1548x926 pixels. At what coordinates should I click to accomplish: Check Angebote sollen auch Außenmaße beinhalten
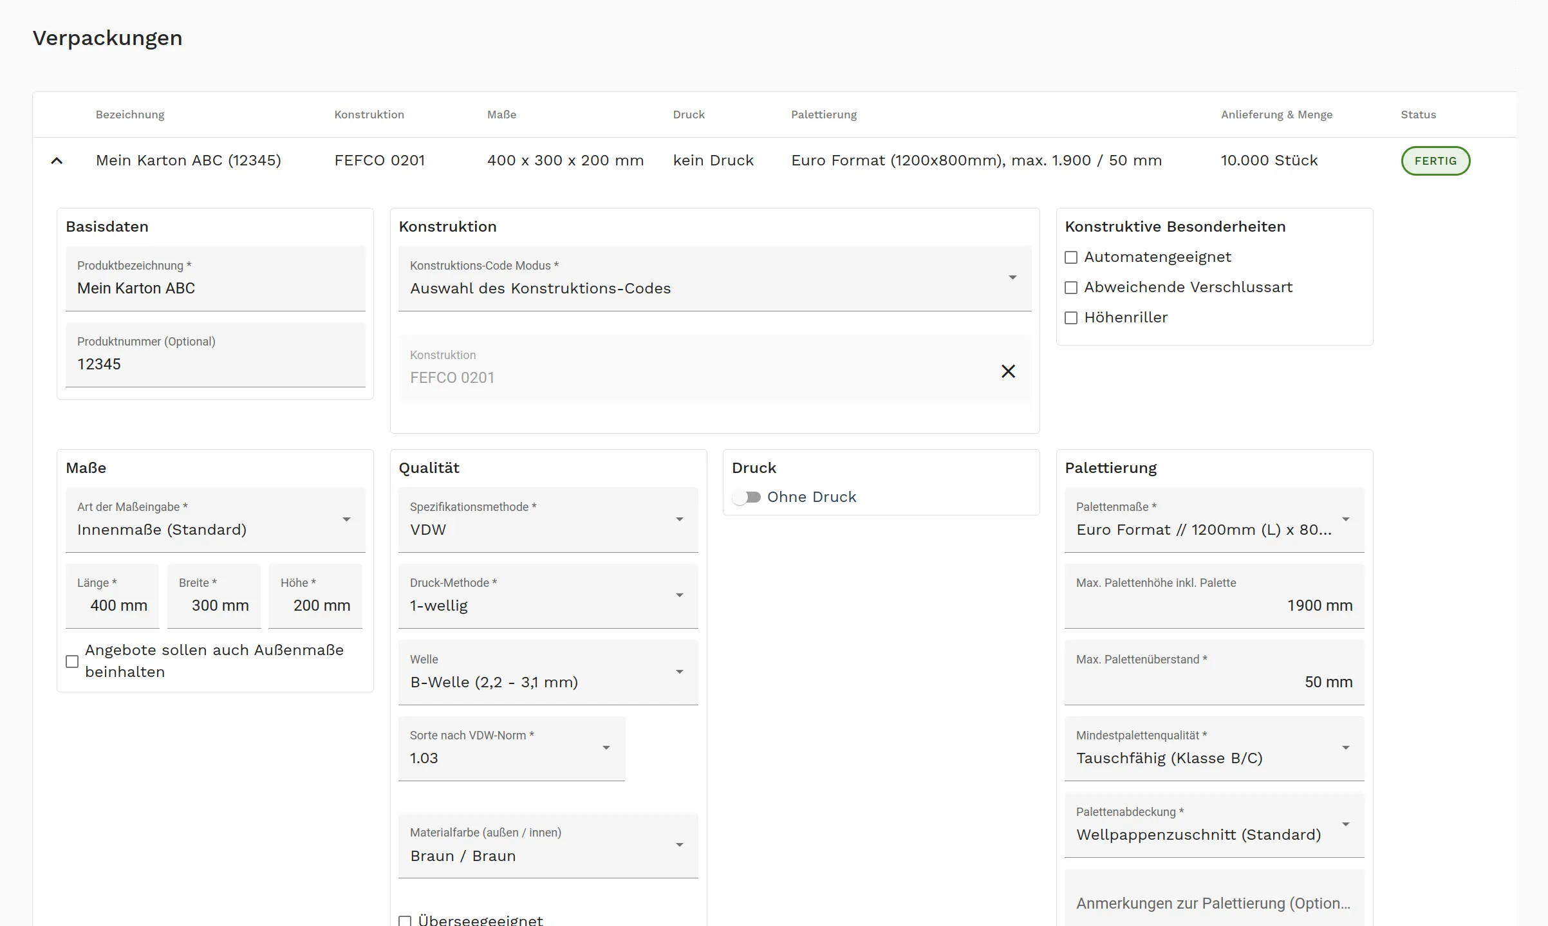[72, 662]
